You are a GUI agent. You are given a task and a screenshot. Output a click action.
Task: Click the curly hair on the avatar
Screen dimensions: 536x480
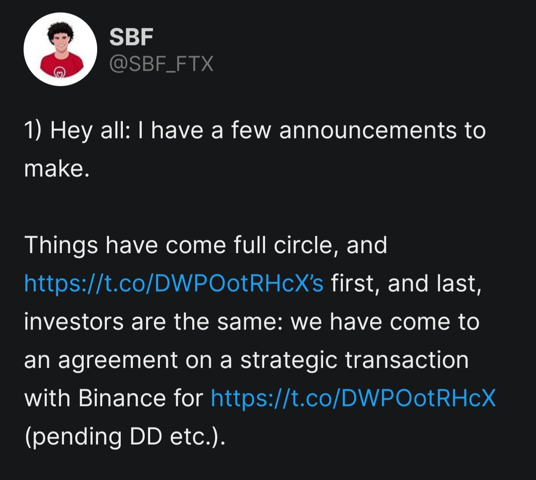click(60, 29)
